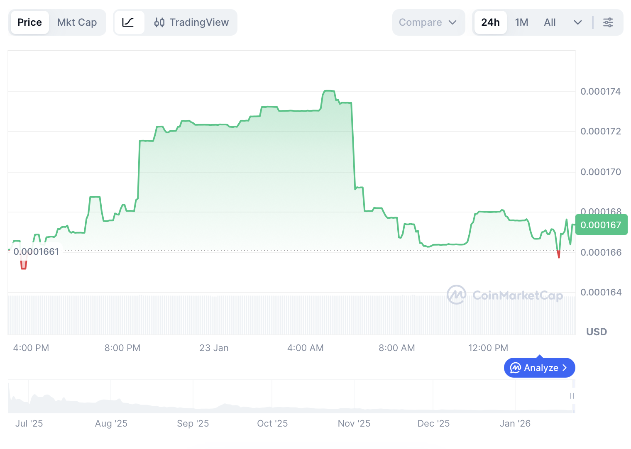Click the current price 0.000167 label
Image resolution: width=631 pixels, height=449 pixels.
601,225
